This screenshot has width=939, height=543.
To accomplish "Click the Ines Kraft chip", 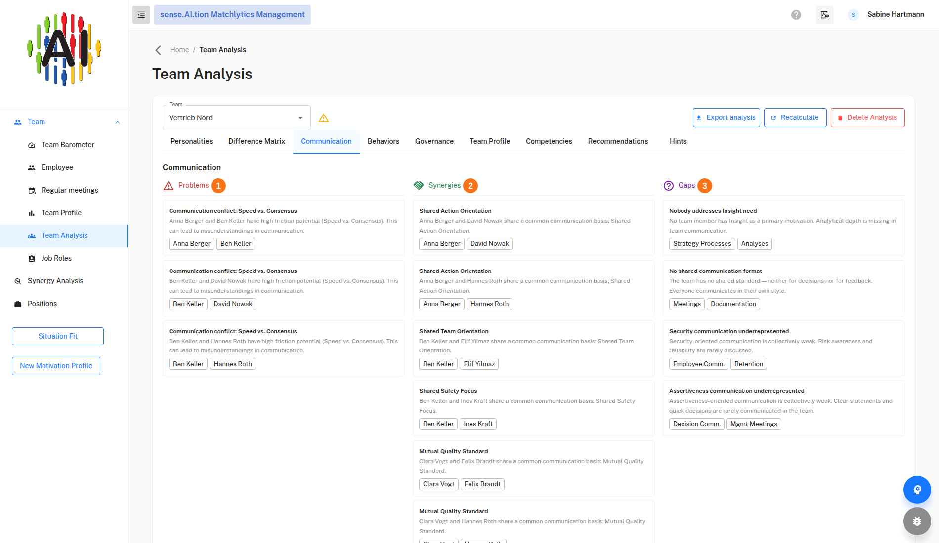I will [x=478, y=424].
